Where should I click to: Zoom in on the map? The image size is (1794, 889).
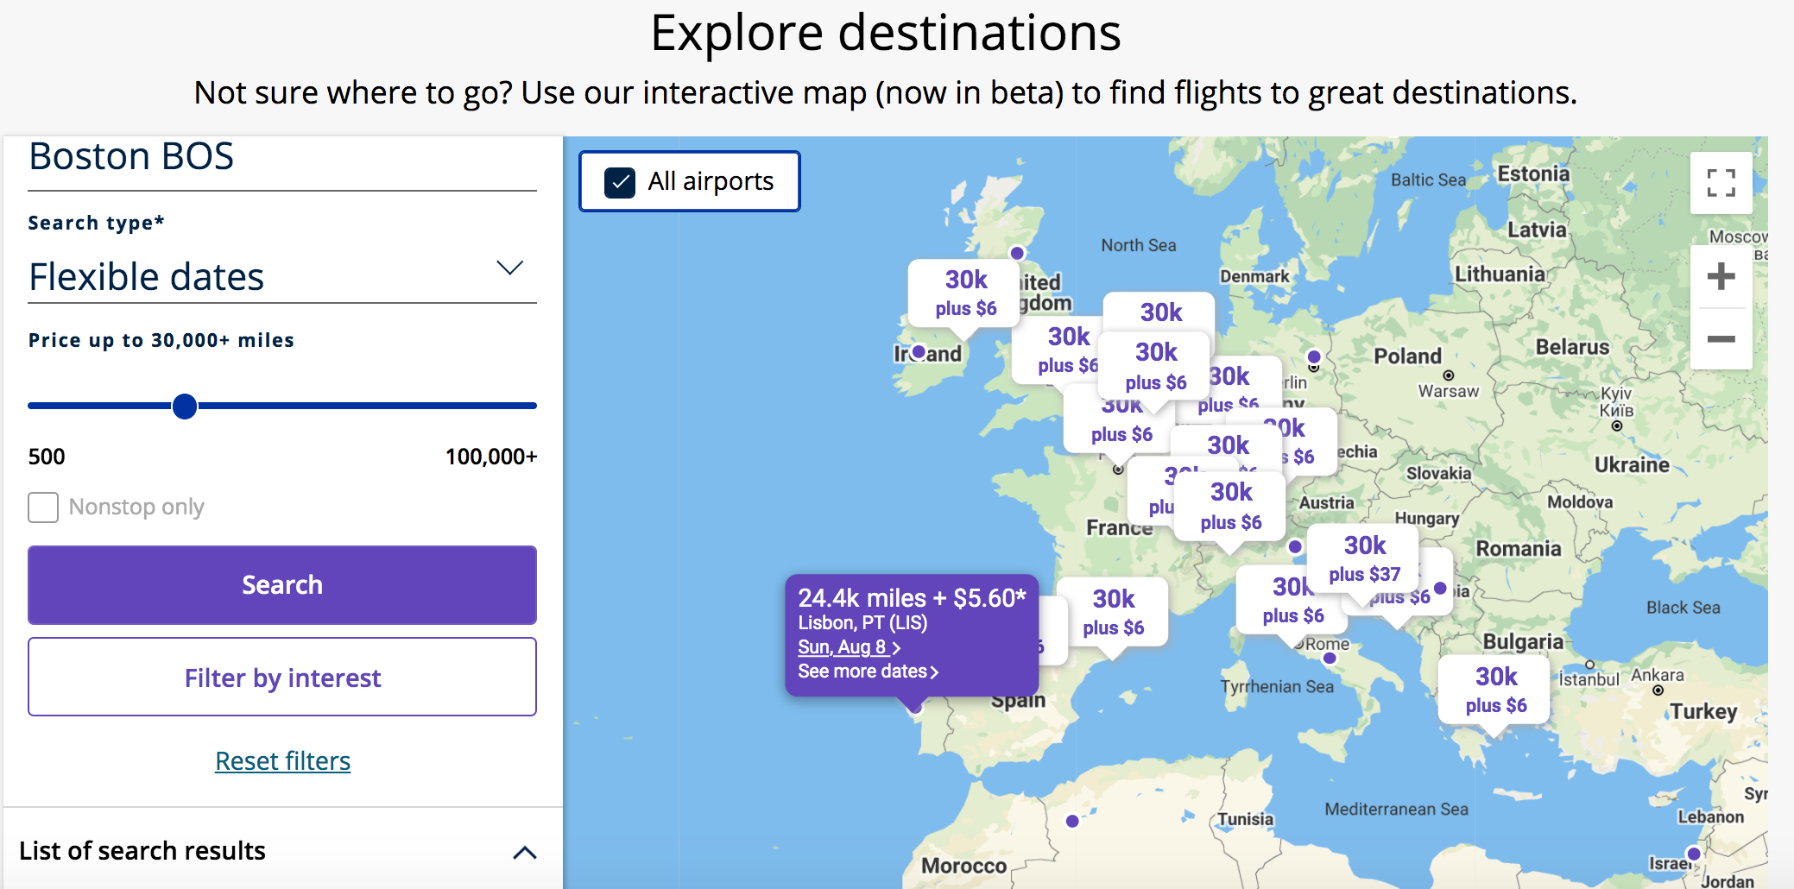(1721, 276)
